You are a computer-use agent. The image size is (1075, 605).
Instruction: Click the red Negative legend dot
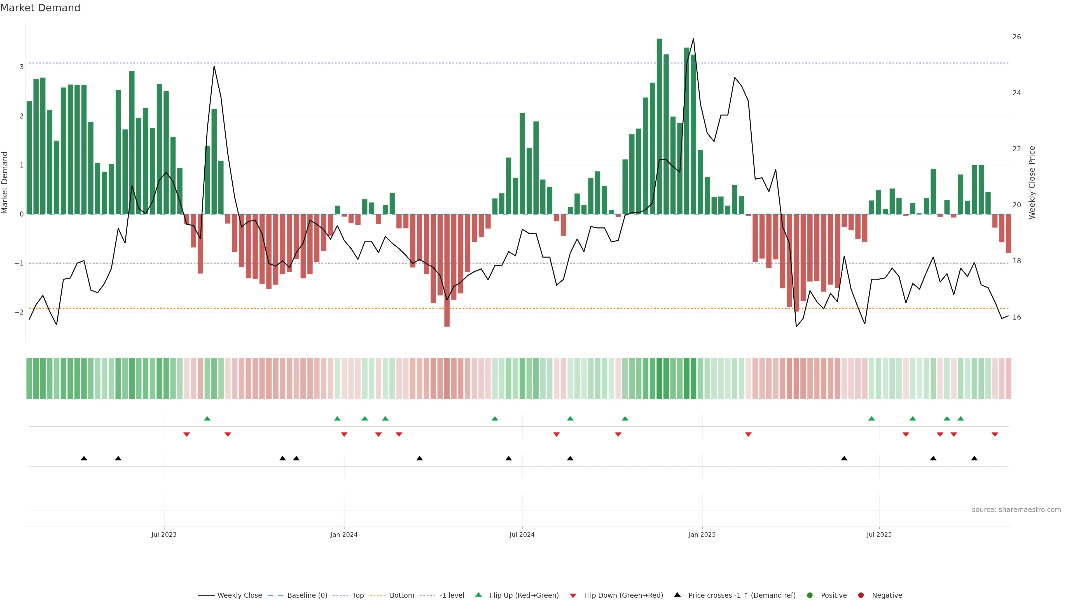pos(861,595)
